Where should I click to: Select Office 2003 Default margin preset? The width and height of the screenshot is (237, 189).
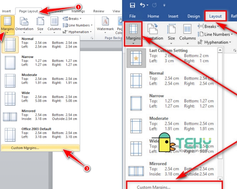[40, 135]
